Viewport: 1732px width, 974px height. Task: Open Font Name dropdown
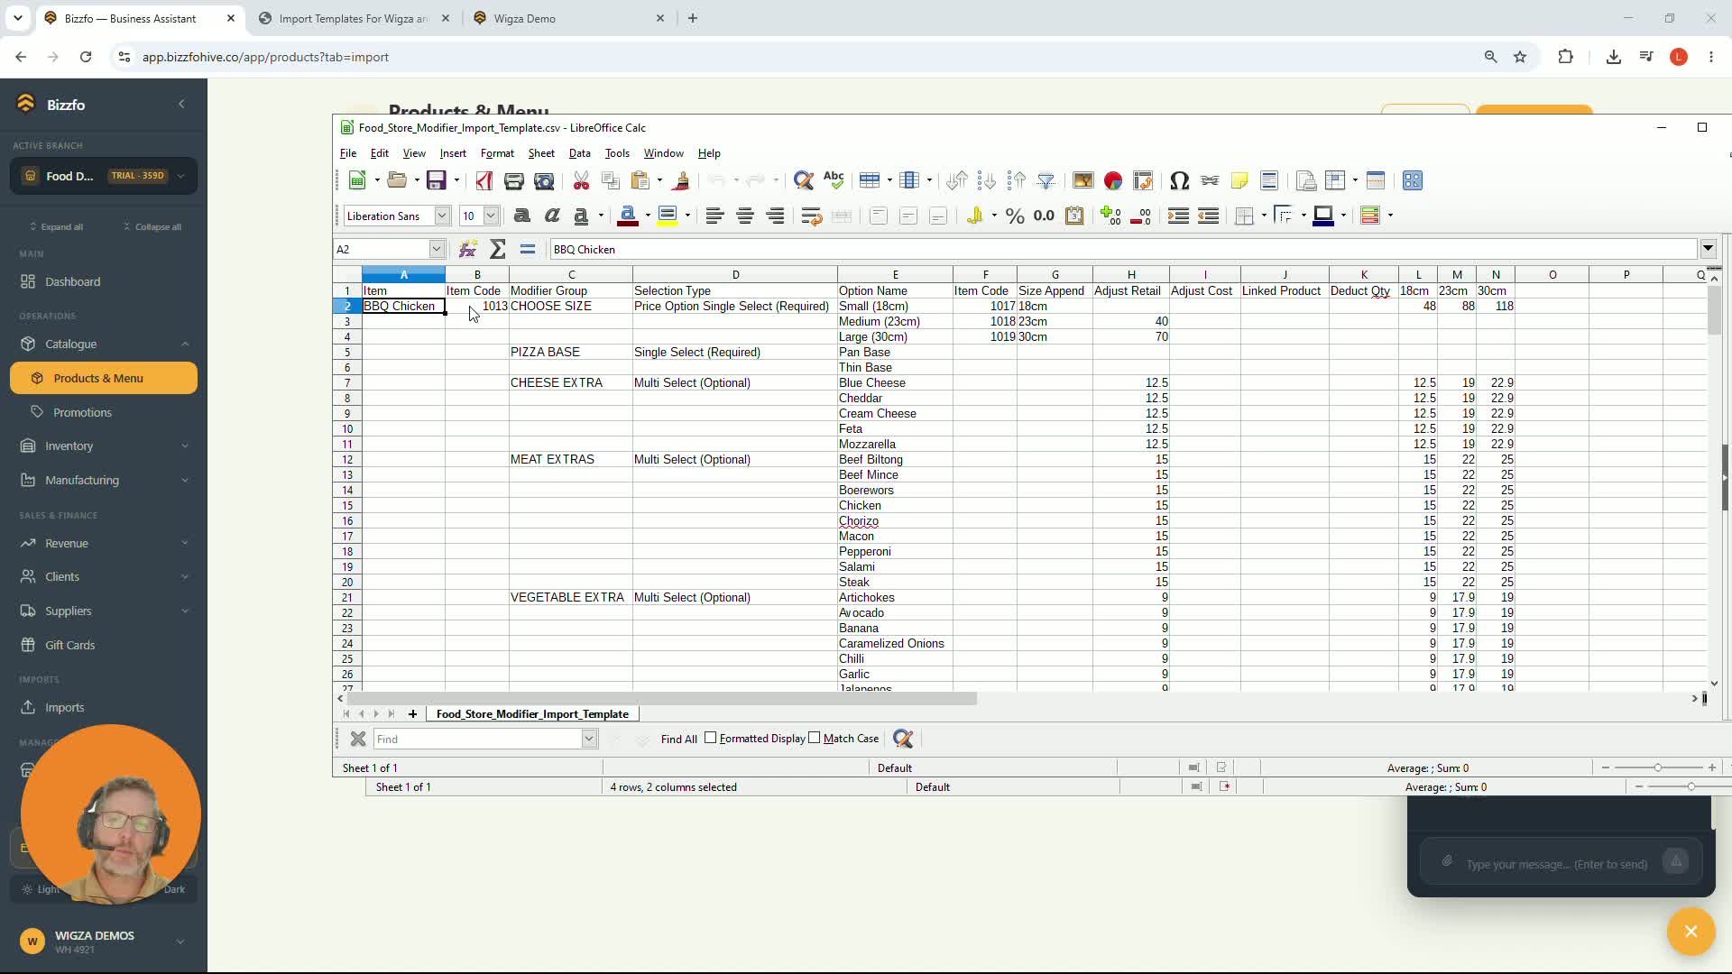click(442, 216)
